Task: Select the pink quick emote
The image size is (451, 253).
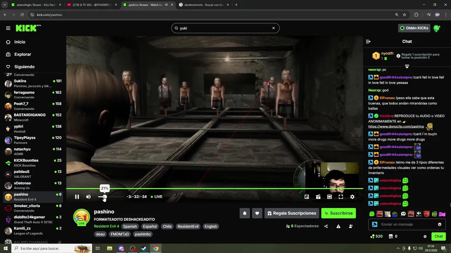Action: (442, 214)
